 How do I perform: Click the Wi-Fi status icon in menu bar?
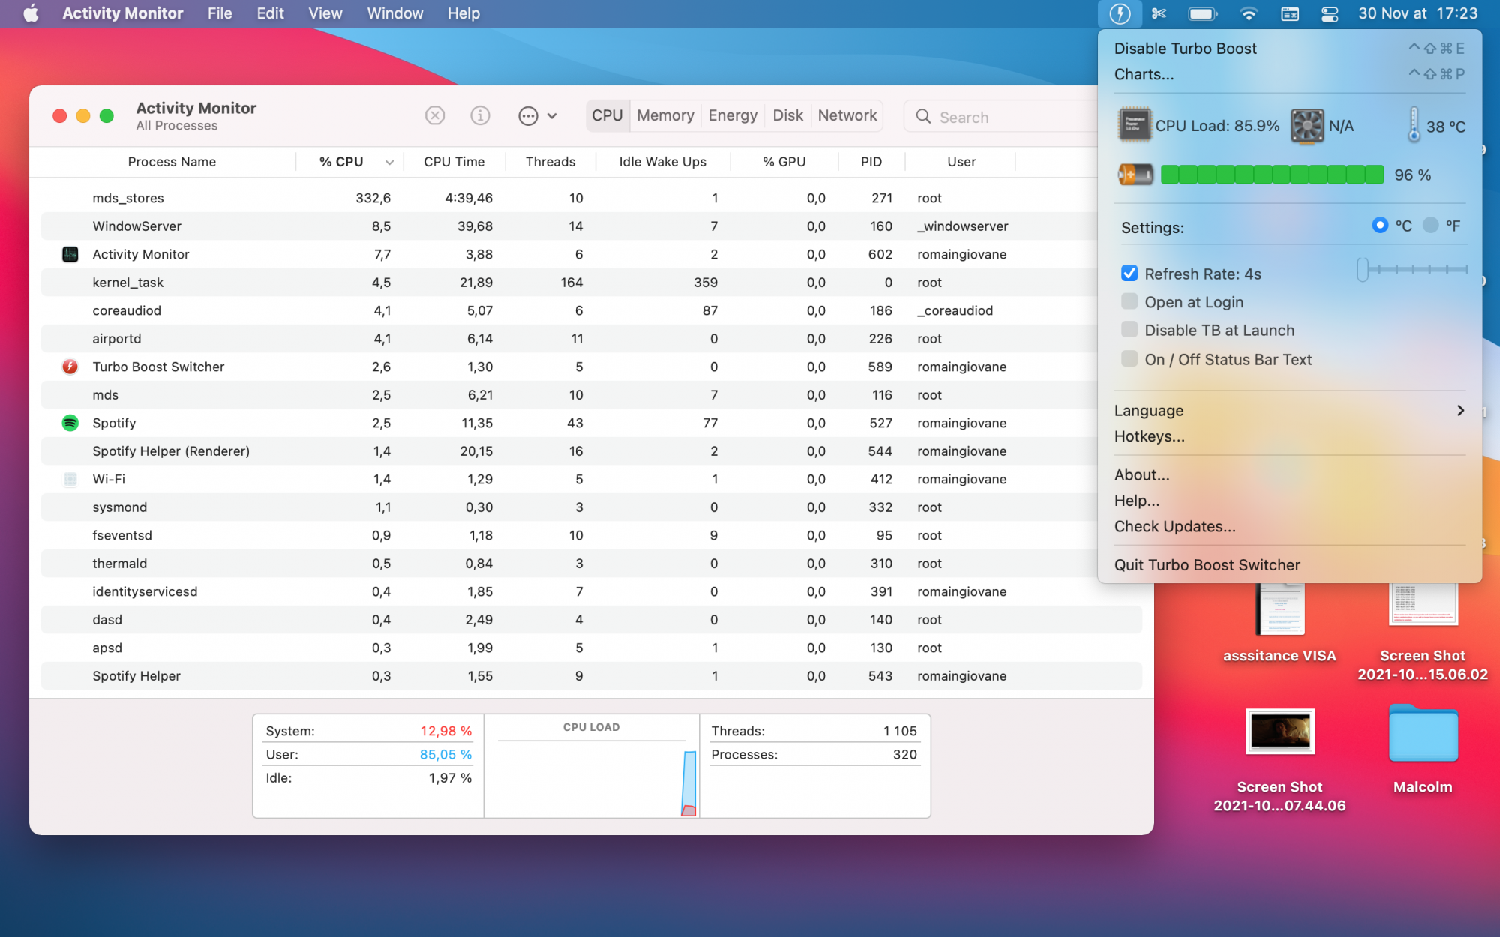(1249, 13)
